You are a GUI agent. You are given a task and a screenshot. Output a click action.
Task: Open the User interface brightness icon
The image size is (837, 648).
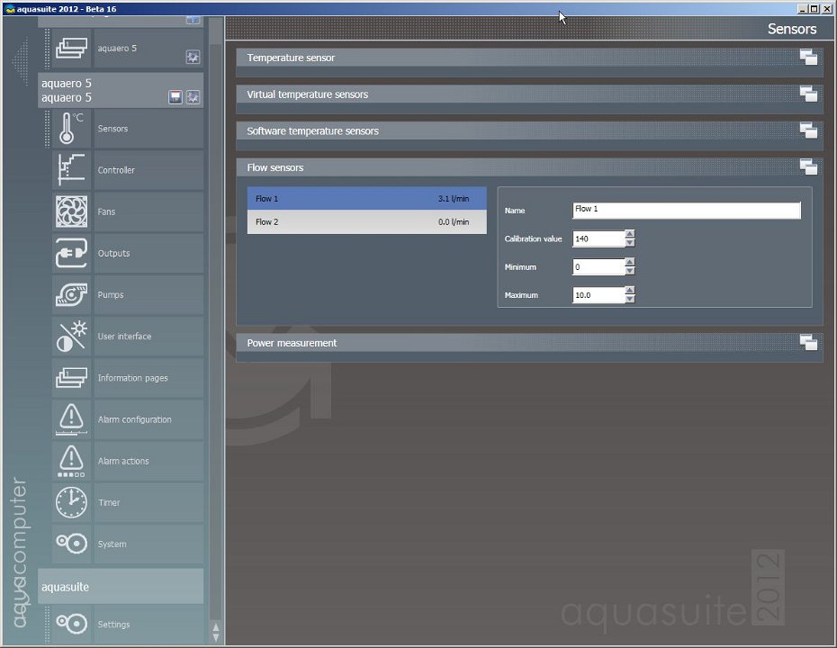[x=71, y=337]
